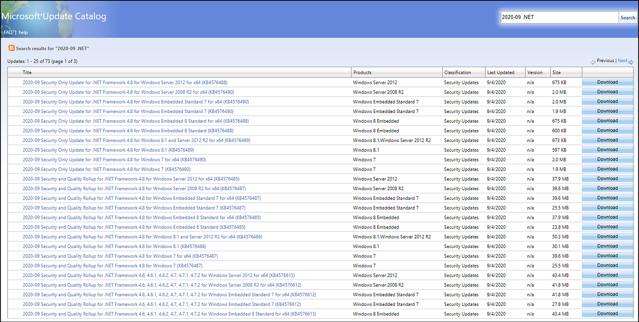
Task: Sort results by Title column header
Action: [x=27, y=72]
